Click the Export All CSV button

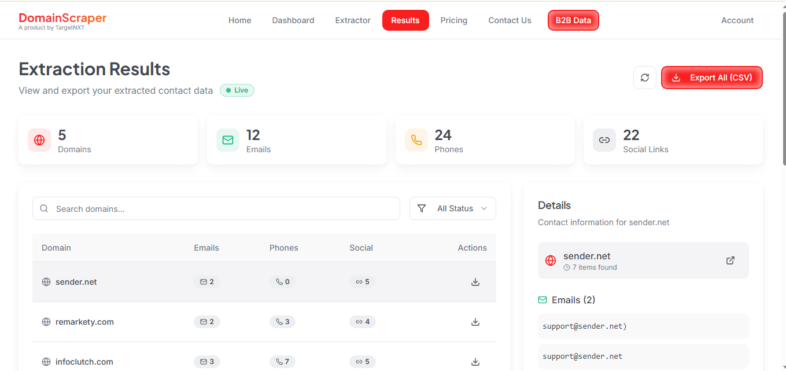click(x=711, y=77)
